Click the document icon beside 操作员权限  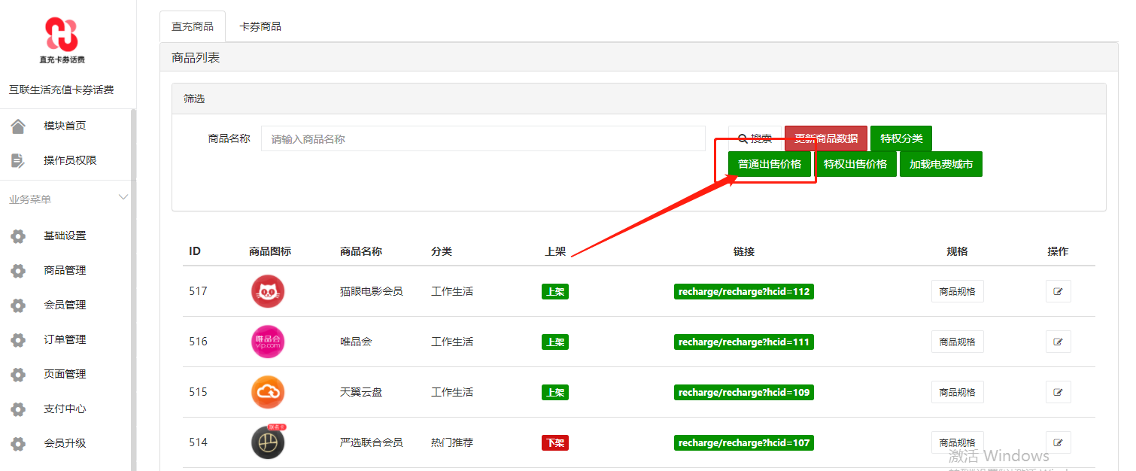point(18,160)
